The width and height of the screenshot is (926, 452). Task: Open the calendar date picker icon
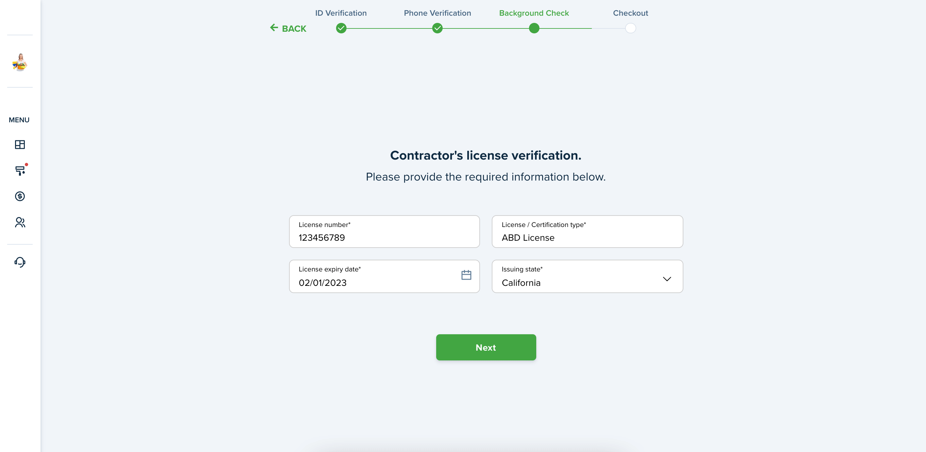(x=466, y=275)
